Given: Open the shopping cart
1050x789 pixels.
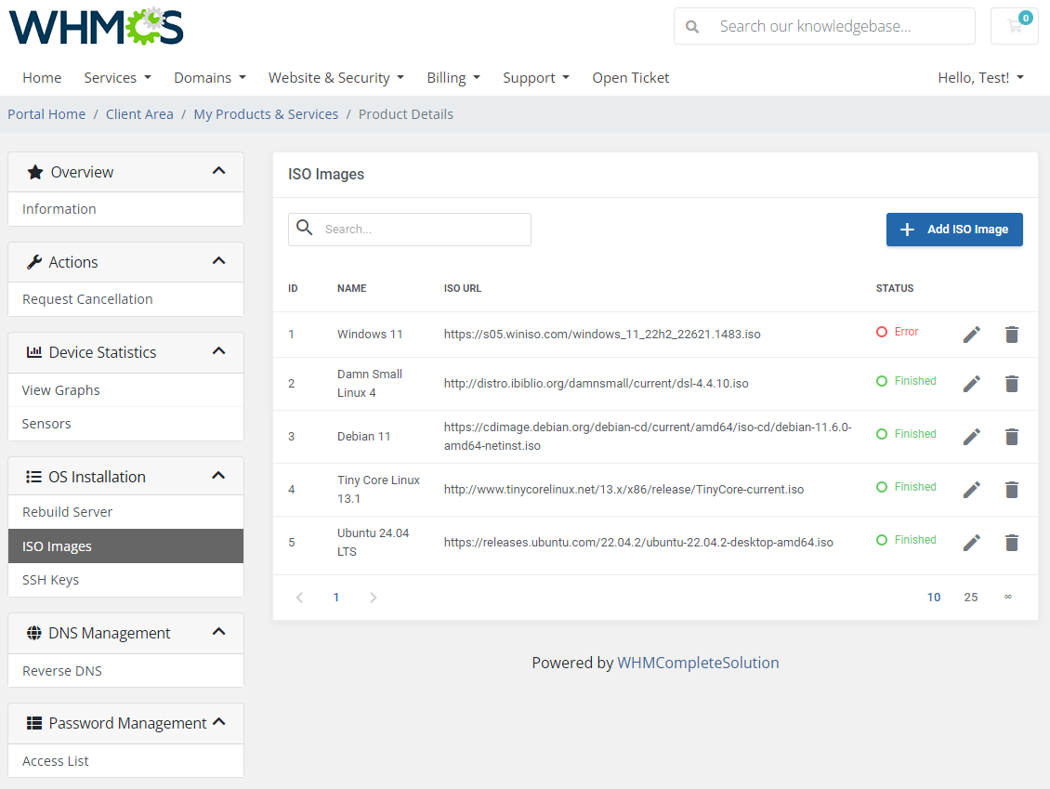Looking at the screenshot, I should pyautogui.click(x=1014, y=25).
